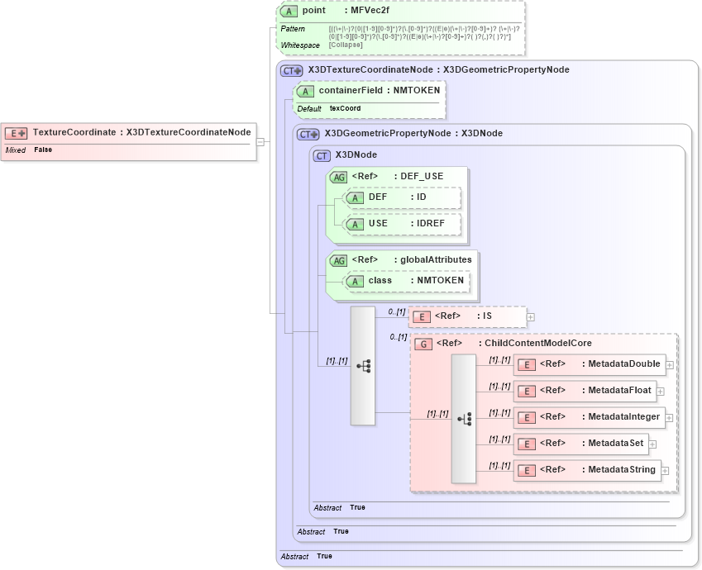
Task: Expand the IS element reference
Action: tap(531, 316)
